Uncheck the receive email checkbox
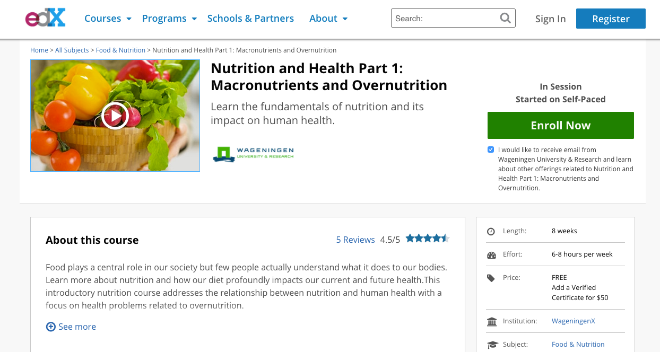660x352 pixels. (x=491, y=149)
